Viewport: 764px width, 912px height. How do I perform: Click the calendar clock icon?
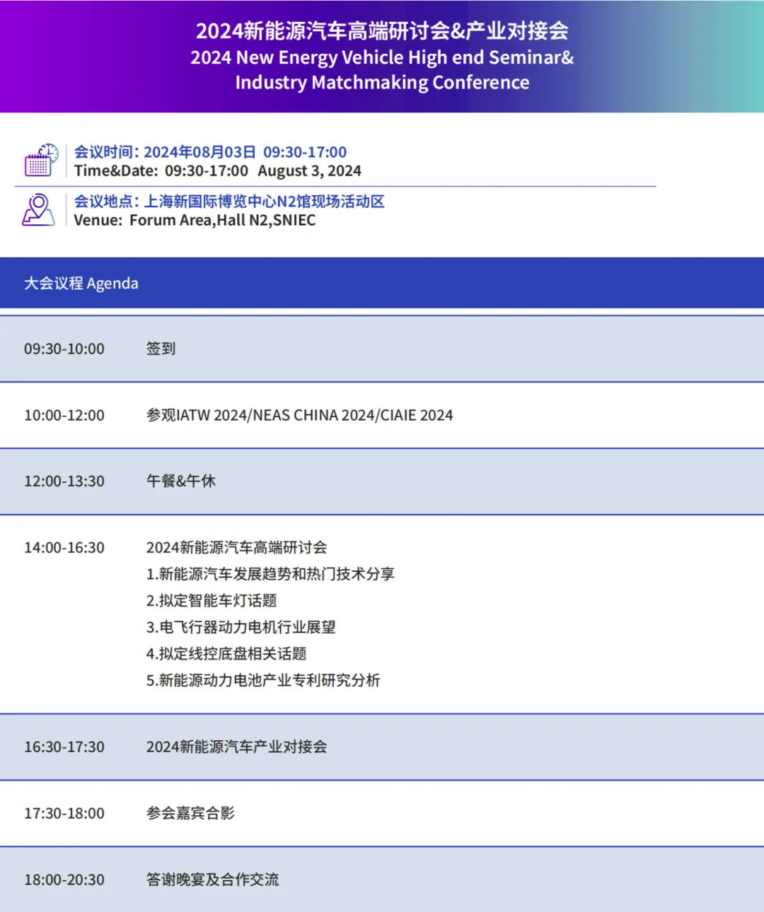(x=41, y=160)
